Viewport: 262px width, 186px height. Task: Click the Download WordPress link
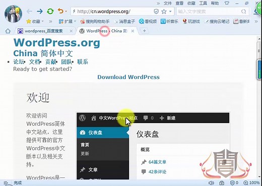tap(128, 77)
